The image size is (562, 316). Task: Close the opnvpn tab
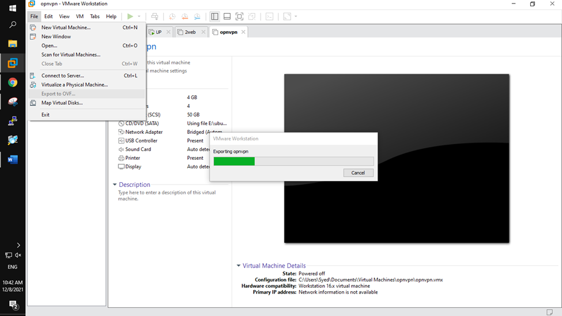[x=243, y=32]
